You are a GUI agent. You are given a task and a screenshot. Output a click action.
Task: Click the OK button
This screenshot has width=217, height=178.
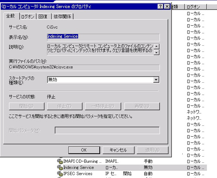tap(84, 150)
